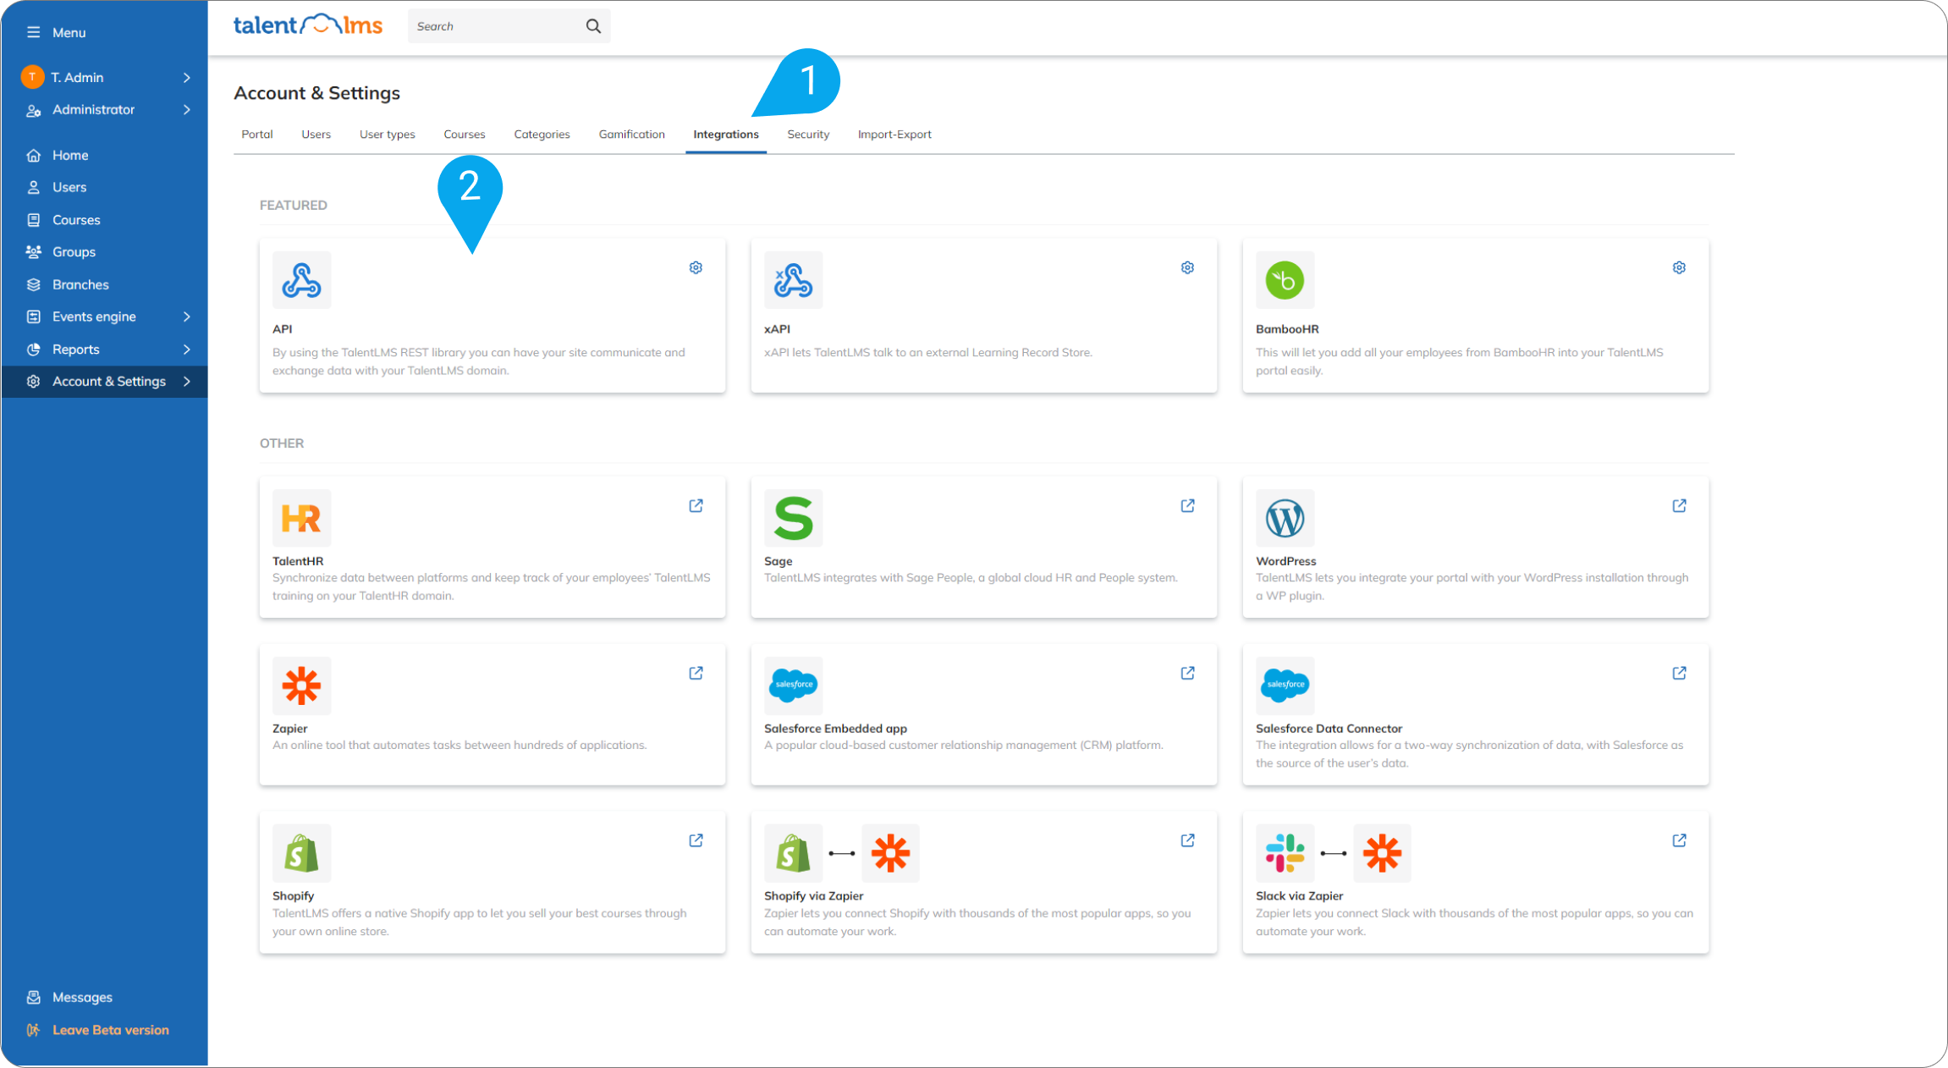Expand the Events engine submenu arrow
The width and height of the screenshot is (1948, 1068).
point(186,317)
